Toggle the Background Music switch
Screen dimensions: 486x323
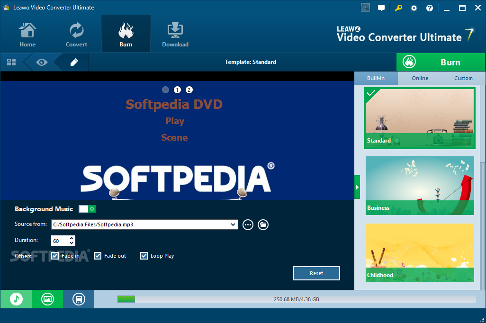(x=87, y=209)
